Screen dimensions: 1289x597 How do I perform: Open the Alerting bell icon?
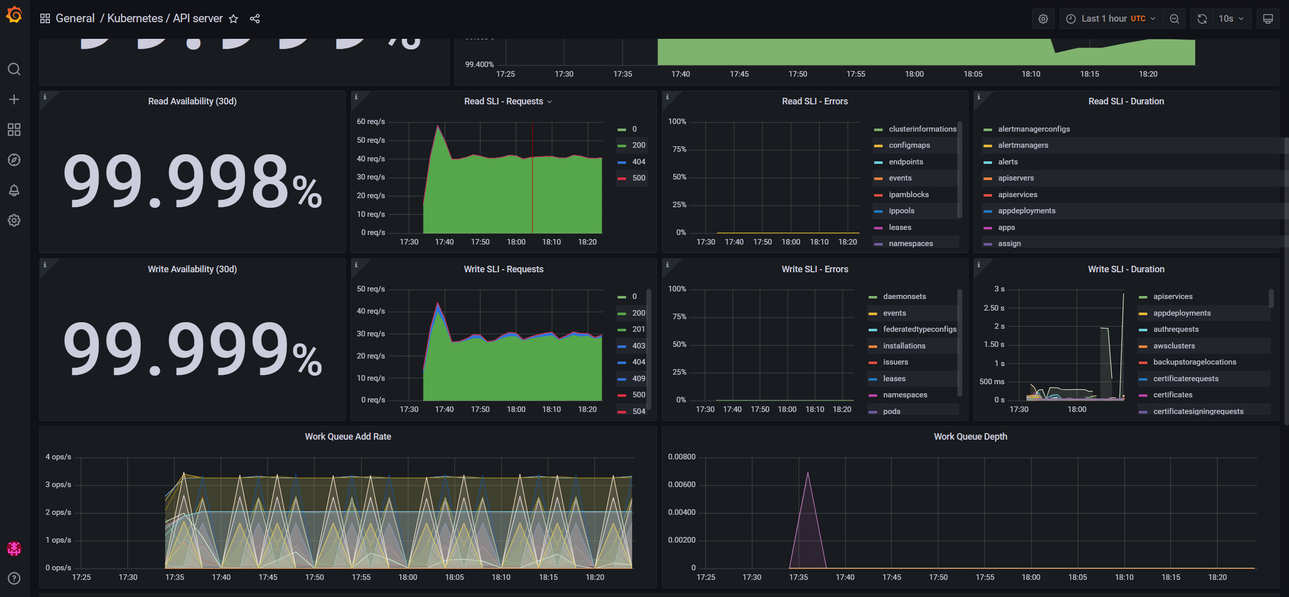tap(14, 190)
